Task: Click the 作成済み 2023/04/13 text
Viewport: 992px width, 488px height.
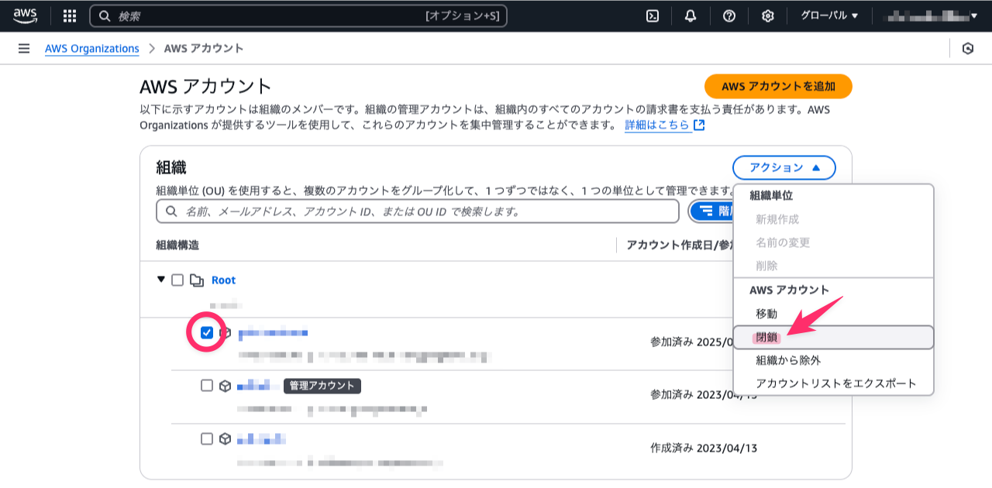Action: coord(703,448)
